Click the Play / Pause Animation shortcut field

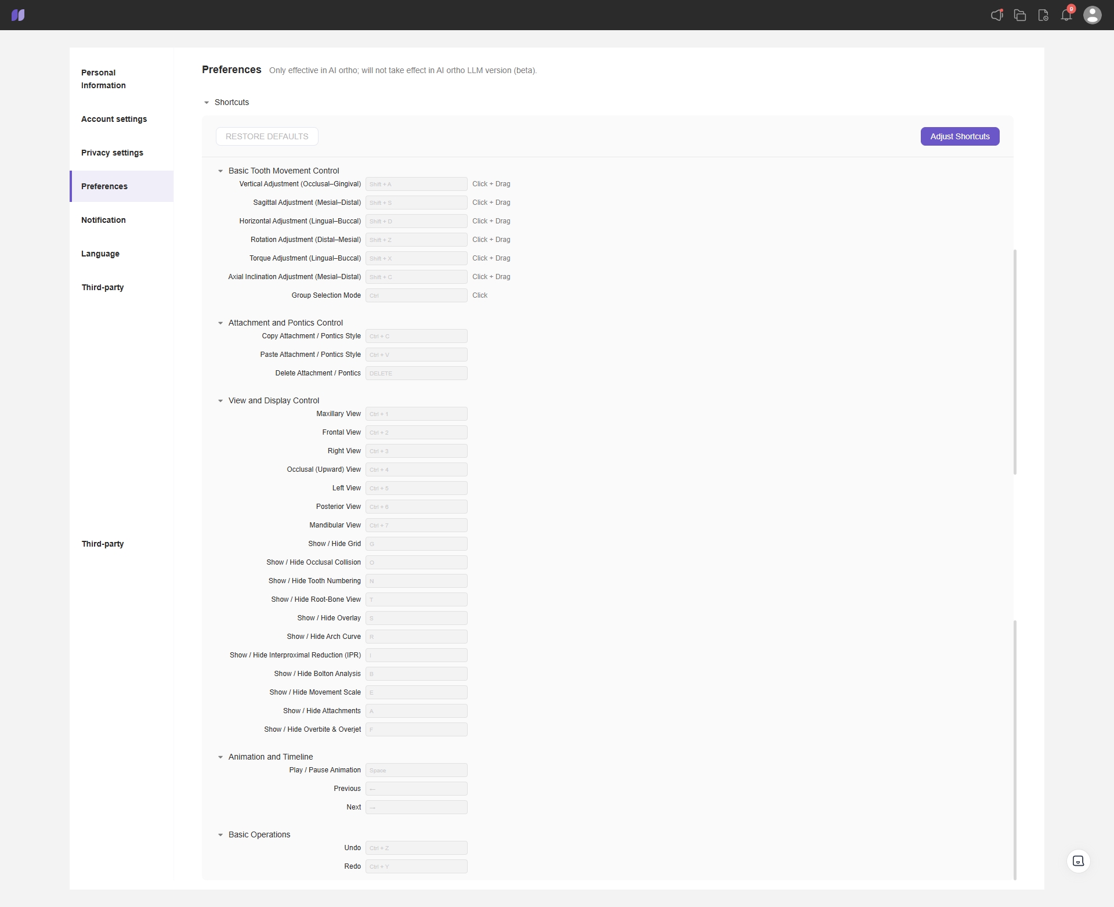pos(417,770)
